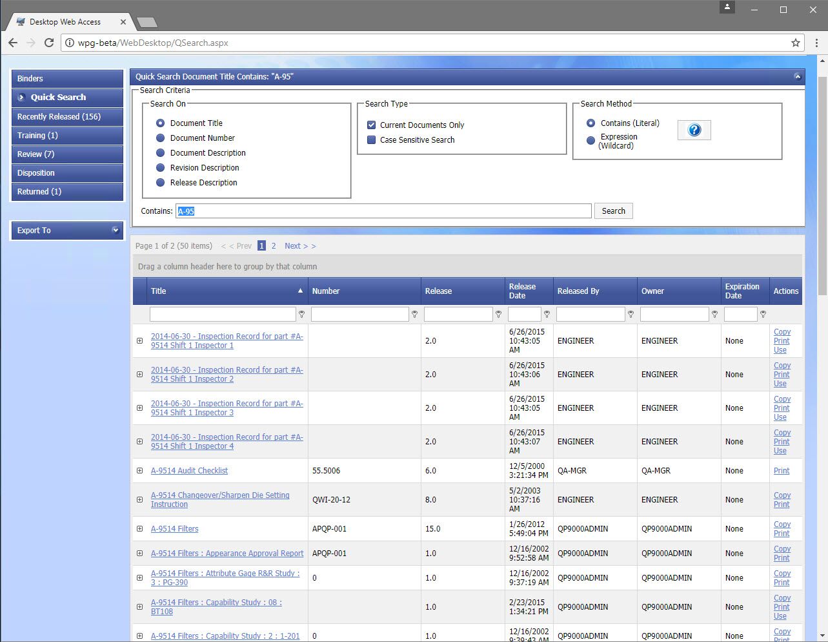The height and width of the screenshot is (642, 828).
Task: Select the Expression (Wildcard) search method
Action: [x=591, y=140]
